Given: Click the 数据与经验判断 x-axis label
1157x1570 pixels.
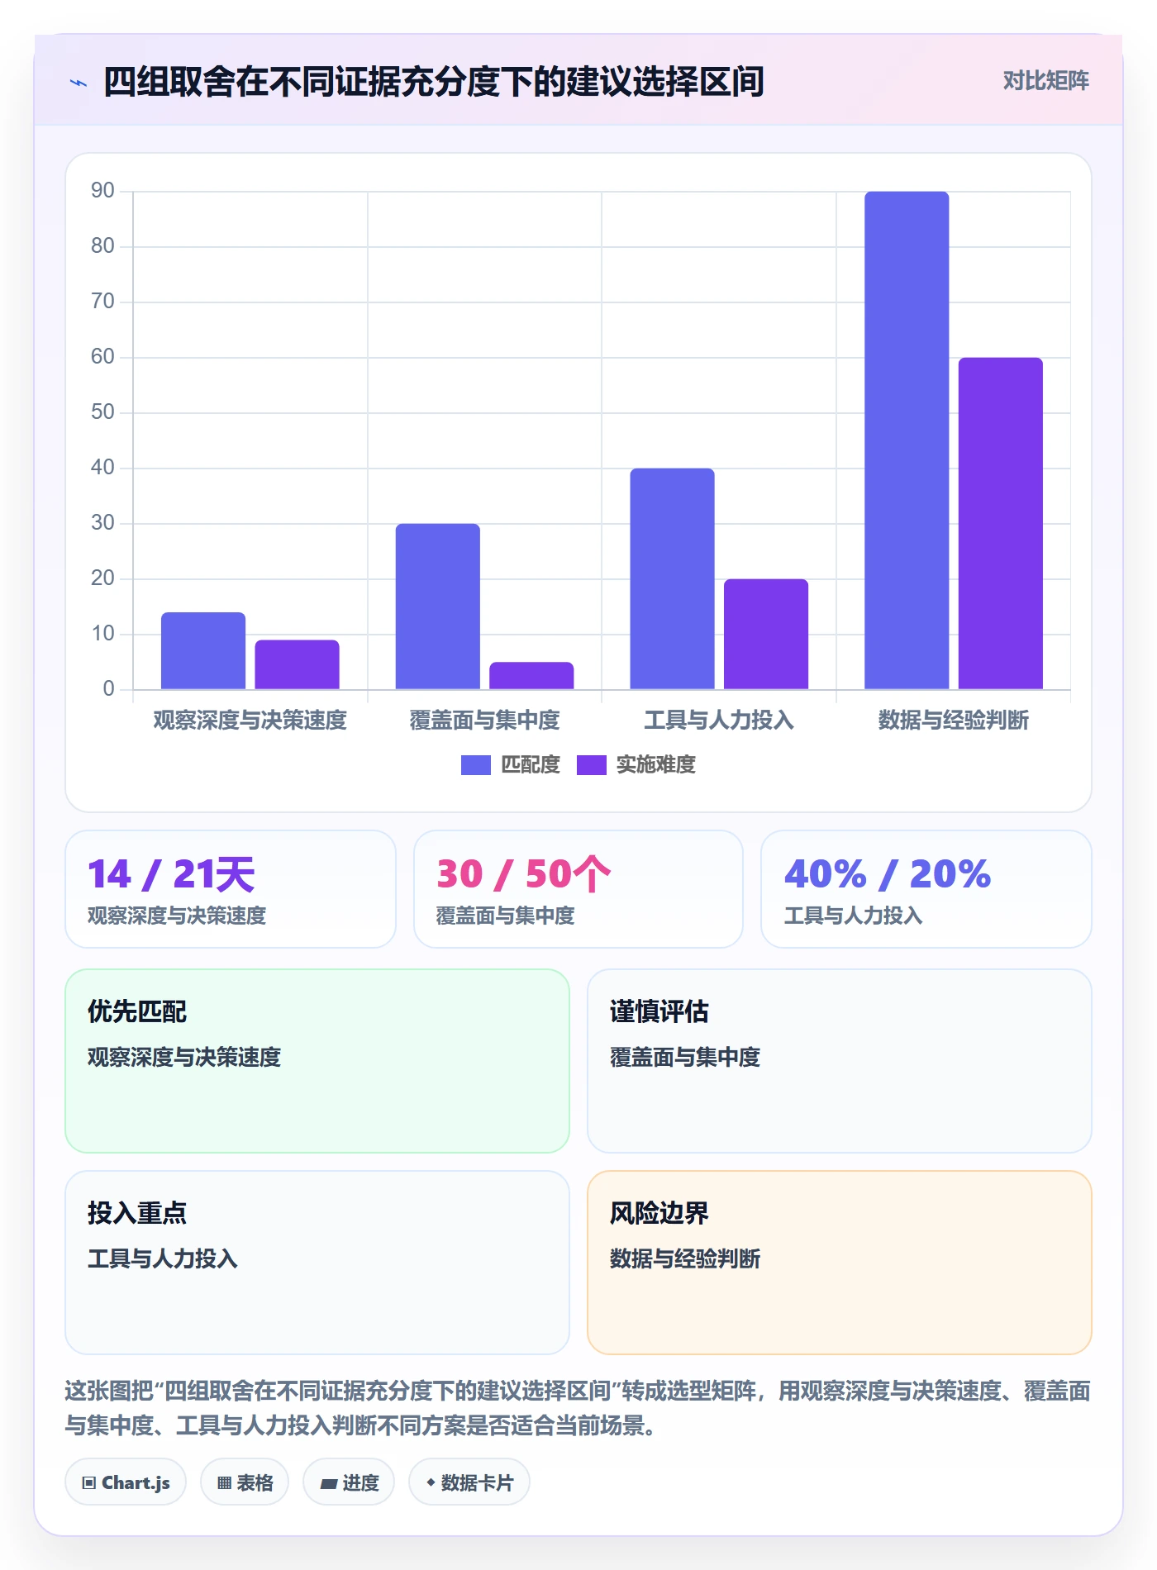Looking at the screenshot, I should [x=954, y=721].
